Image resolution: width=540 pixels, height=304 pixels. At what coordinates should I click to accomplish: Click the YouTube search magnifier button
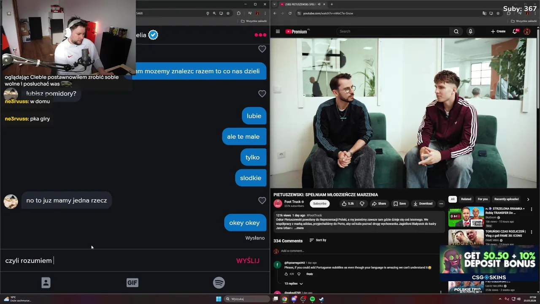(456, 31)
